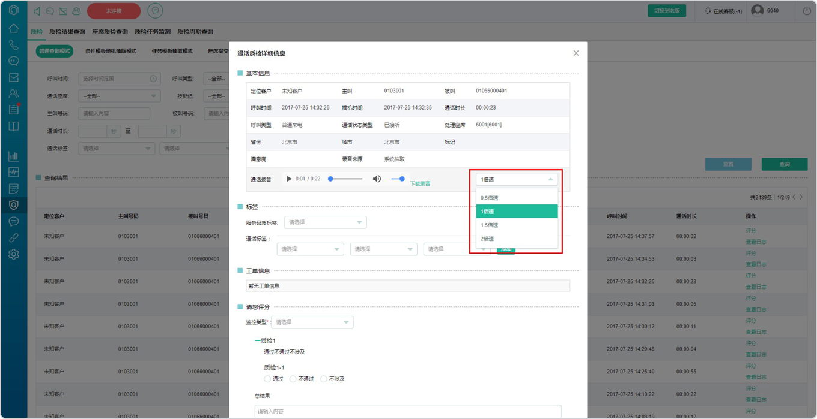
Task: Open the phone icon in the left sidebar
Action: (x=14, y=44)
